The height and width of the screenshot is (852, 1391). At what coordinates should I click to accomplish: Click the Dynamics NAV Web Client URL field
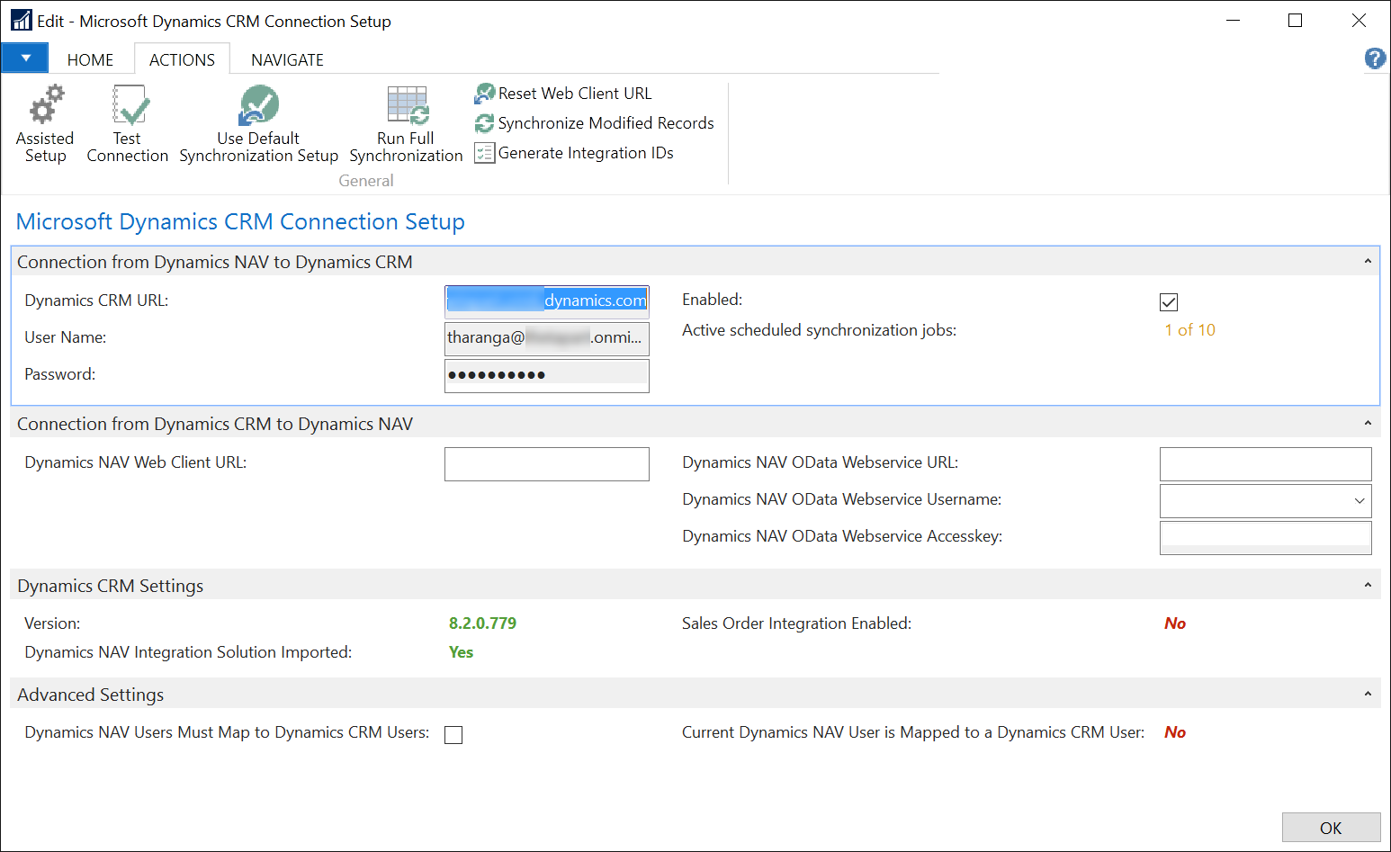click(546, 464)
